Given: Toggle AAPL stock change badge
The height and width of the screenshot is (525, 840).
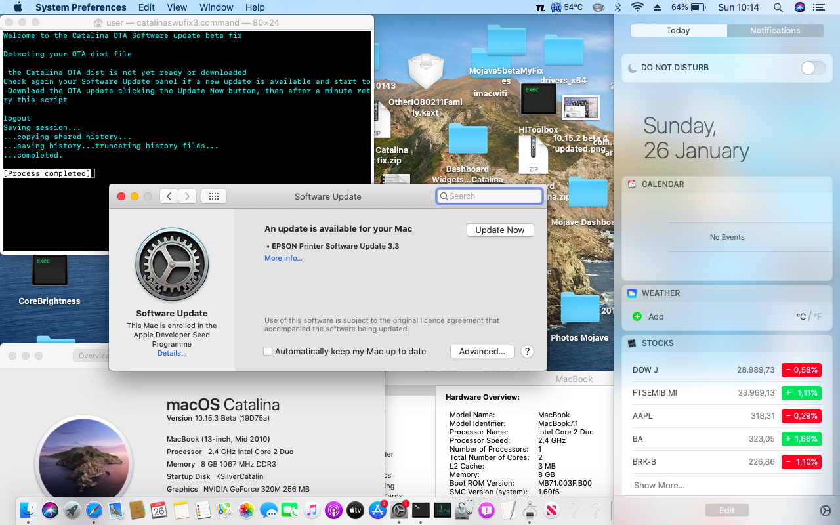Looking at the screenshot, I should point(801,416).
